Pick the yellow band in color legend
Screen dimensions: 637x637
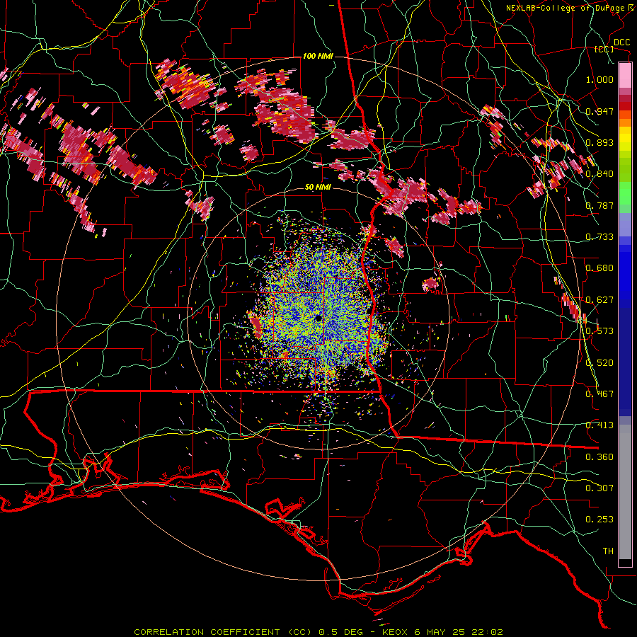(x=625, y=139)
